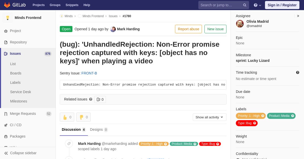
Task: Collapse the right sidebar with double chevron
Action: 298,16
